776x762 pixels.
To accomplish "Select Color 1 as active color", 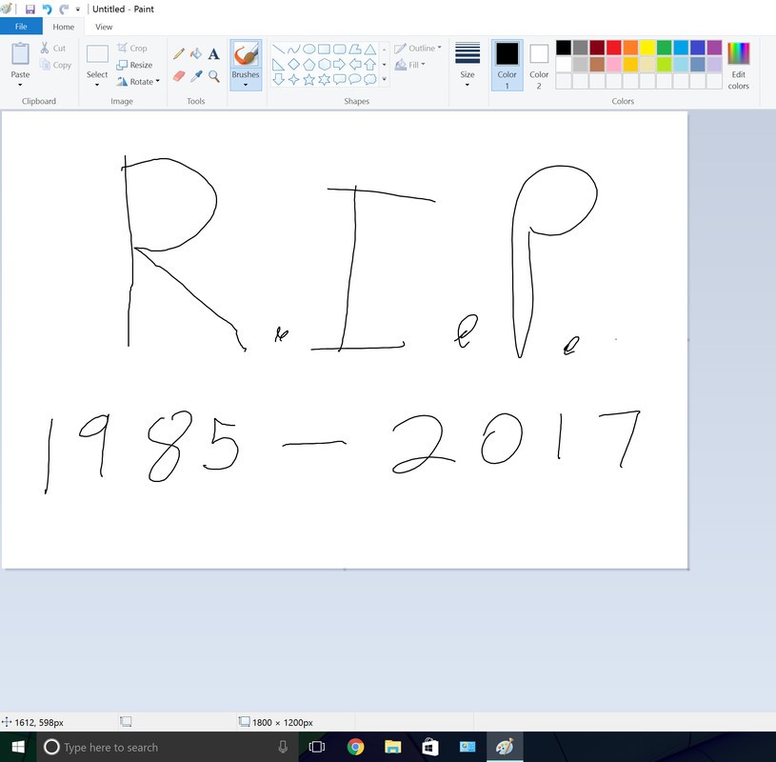I will click(507, 64).
